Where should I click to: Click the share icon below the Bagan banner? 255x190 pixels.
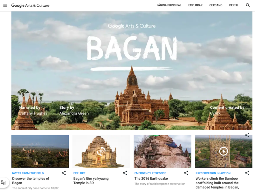pyautogui.click(x=247, y=135)
